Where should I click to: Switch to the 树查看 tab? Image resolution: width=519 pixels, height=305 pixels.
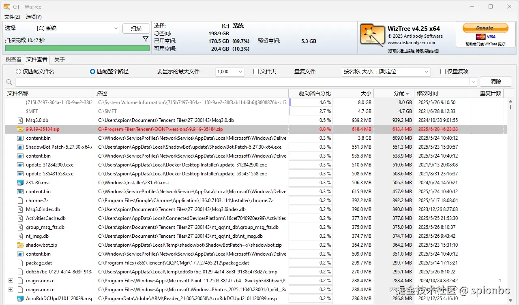click(13, 60)
